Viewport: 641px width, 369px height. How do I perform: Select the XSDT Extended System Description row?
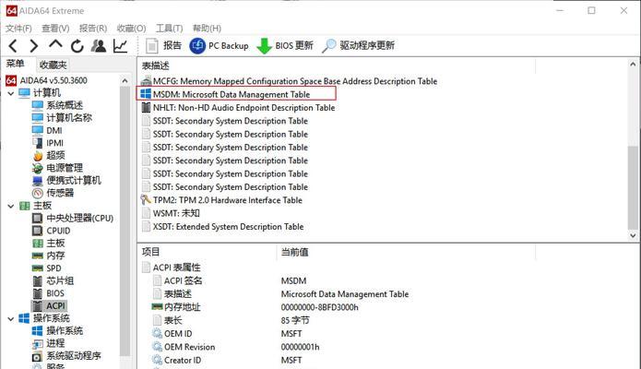[x=222, y=227]
